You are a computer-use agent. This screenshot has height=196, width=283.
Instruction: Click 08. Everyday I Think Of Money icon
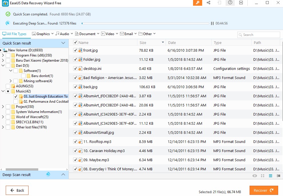(80, 169)
